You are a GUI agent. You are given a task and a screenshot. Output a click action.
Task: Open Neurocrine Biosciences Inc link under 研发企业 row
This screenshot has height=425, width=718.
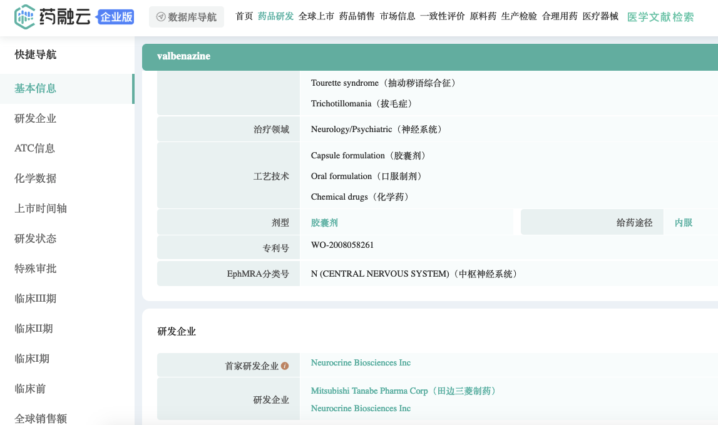coord(361,409)
